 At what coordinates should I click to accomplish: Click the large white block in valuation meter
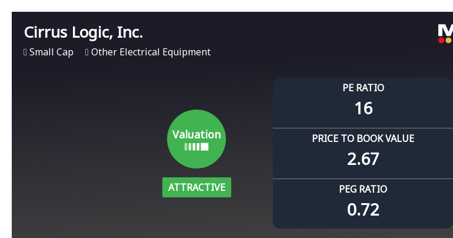(205, 147)
